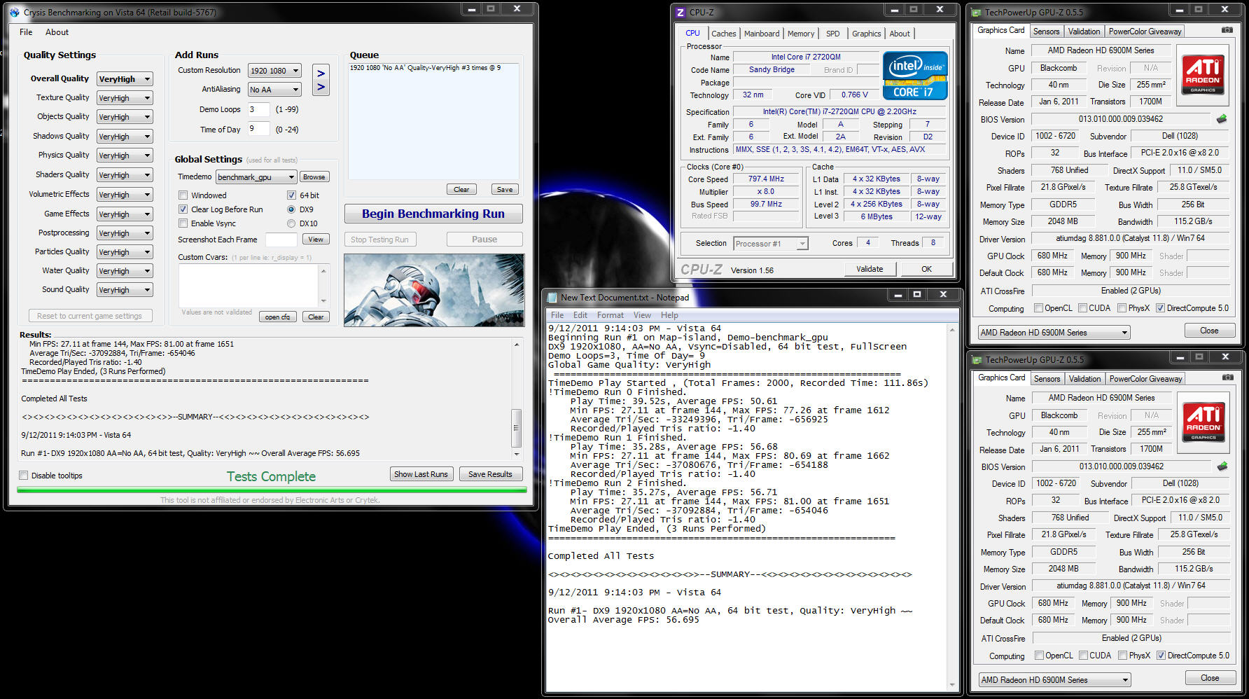Click the Demo Loops input field
The height and width of the screenshot is (699, 1249).
tap(258, 109)
